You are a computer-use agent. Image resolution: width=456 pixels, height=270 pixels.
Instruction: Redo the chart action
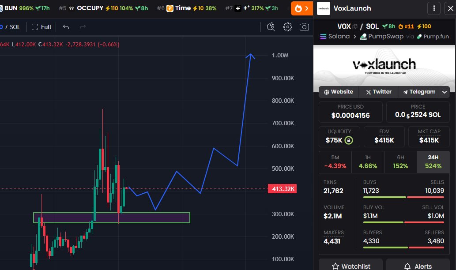[x=83, y=27]
